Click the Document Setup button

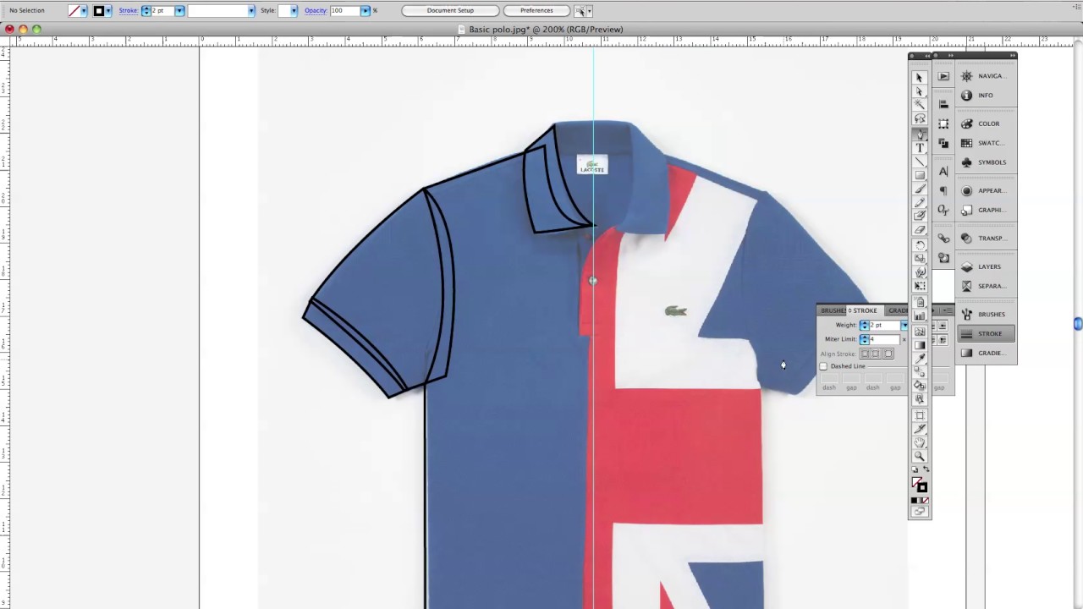click(x=449, y=10)
